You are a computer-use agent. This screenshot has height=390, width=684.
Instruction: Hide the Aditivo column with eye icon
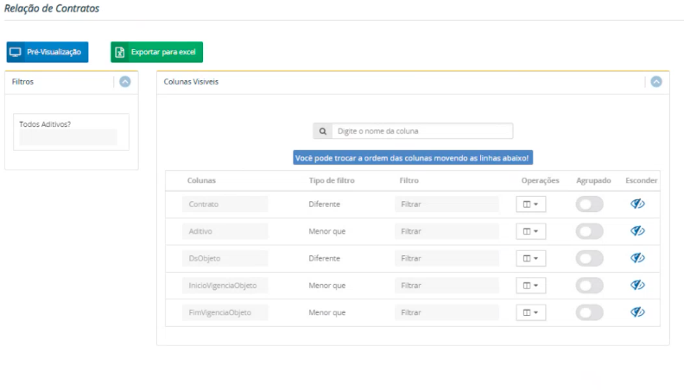click(x=637, y=231)
